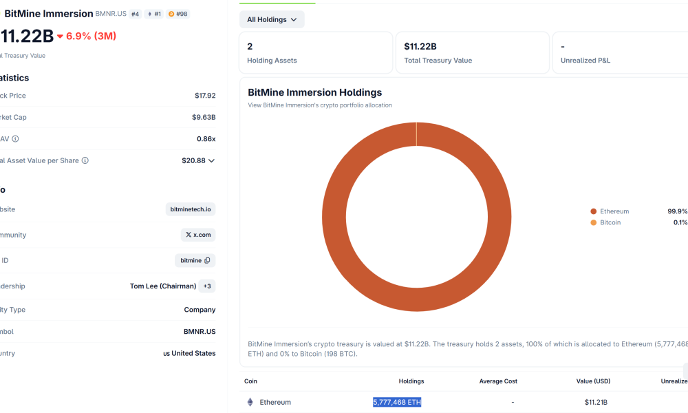Sort the table by the Average Cost column header
Viewport: 688px width, 413px height.
(498, 381)
